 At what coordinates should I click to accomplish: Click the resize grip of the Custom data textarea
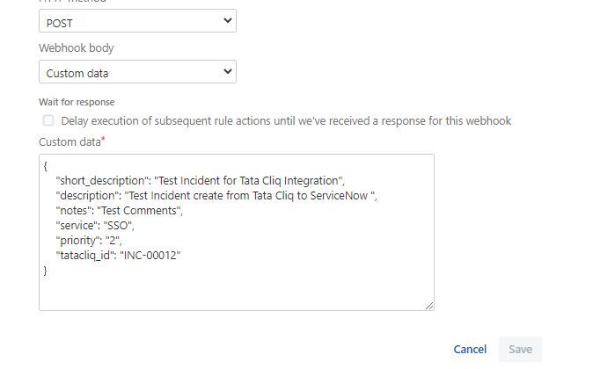[429, 306]
